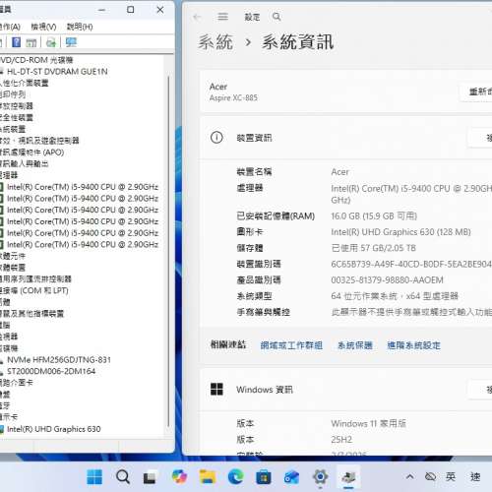Select the 音效、視訊及遊戲控制器 category
492x492 pixels.
[x=39, y=141]
